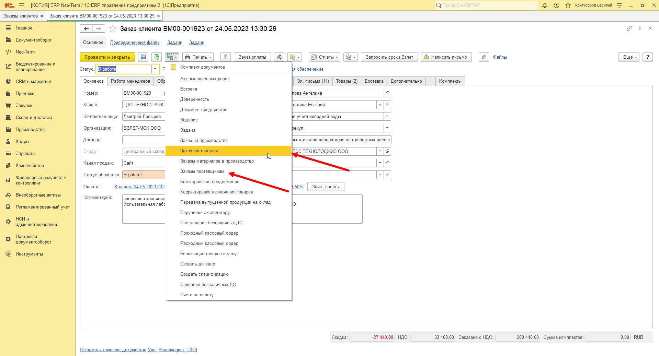Open history clock icon
The image size is (659, 356).
point(556,5)
